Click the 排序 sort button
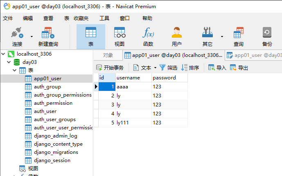This screenshot has width=282, height=176. [190, 68]
